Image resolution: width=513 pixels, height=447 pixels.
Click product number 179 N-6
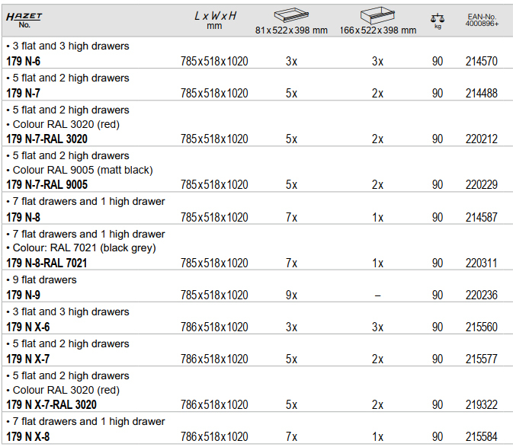pyautogui.click(x=23, y=61)
